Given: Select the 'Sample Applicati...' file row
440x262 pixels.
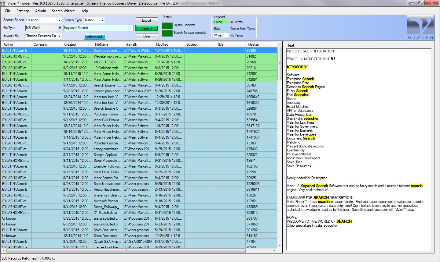Looking at the screenshot, I should point(139,155).
